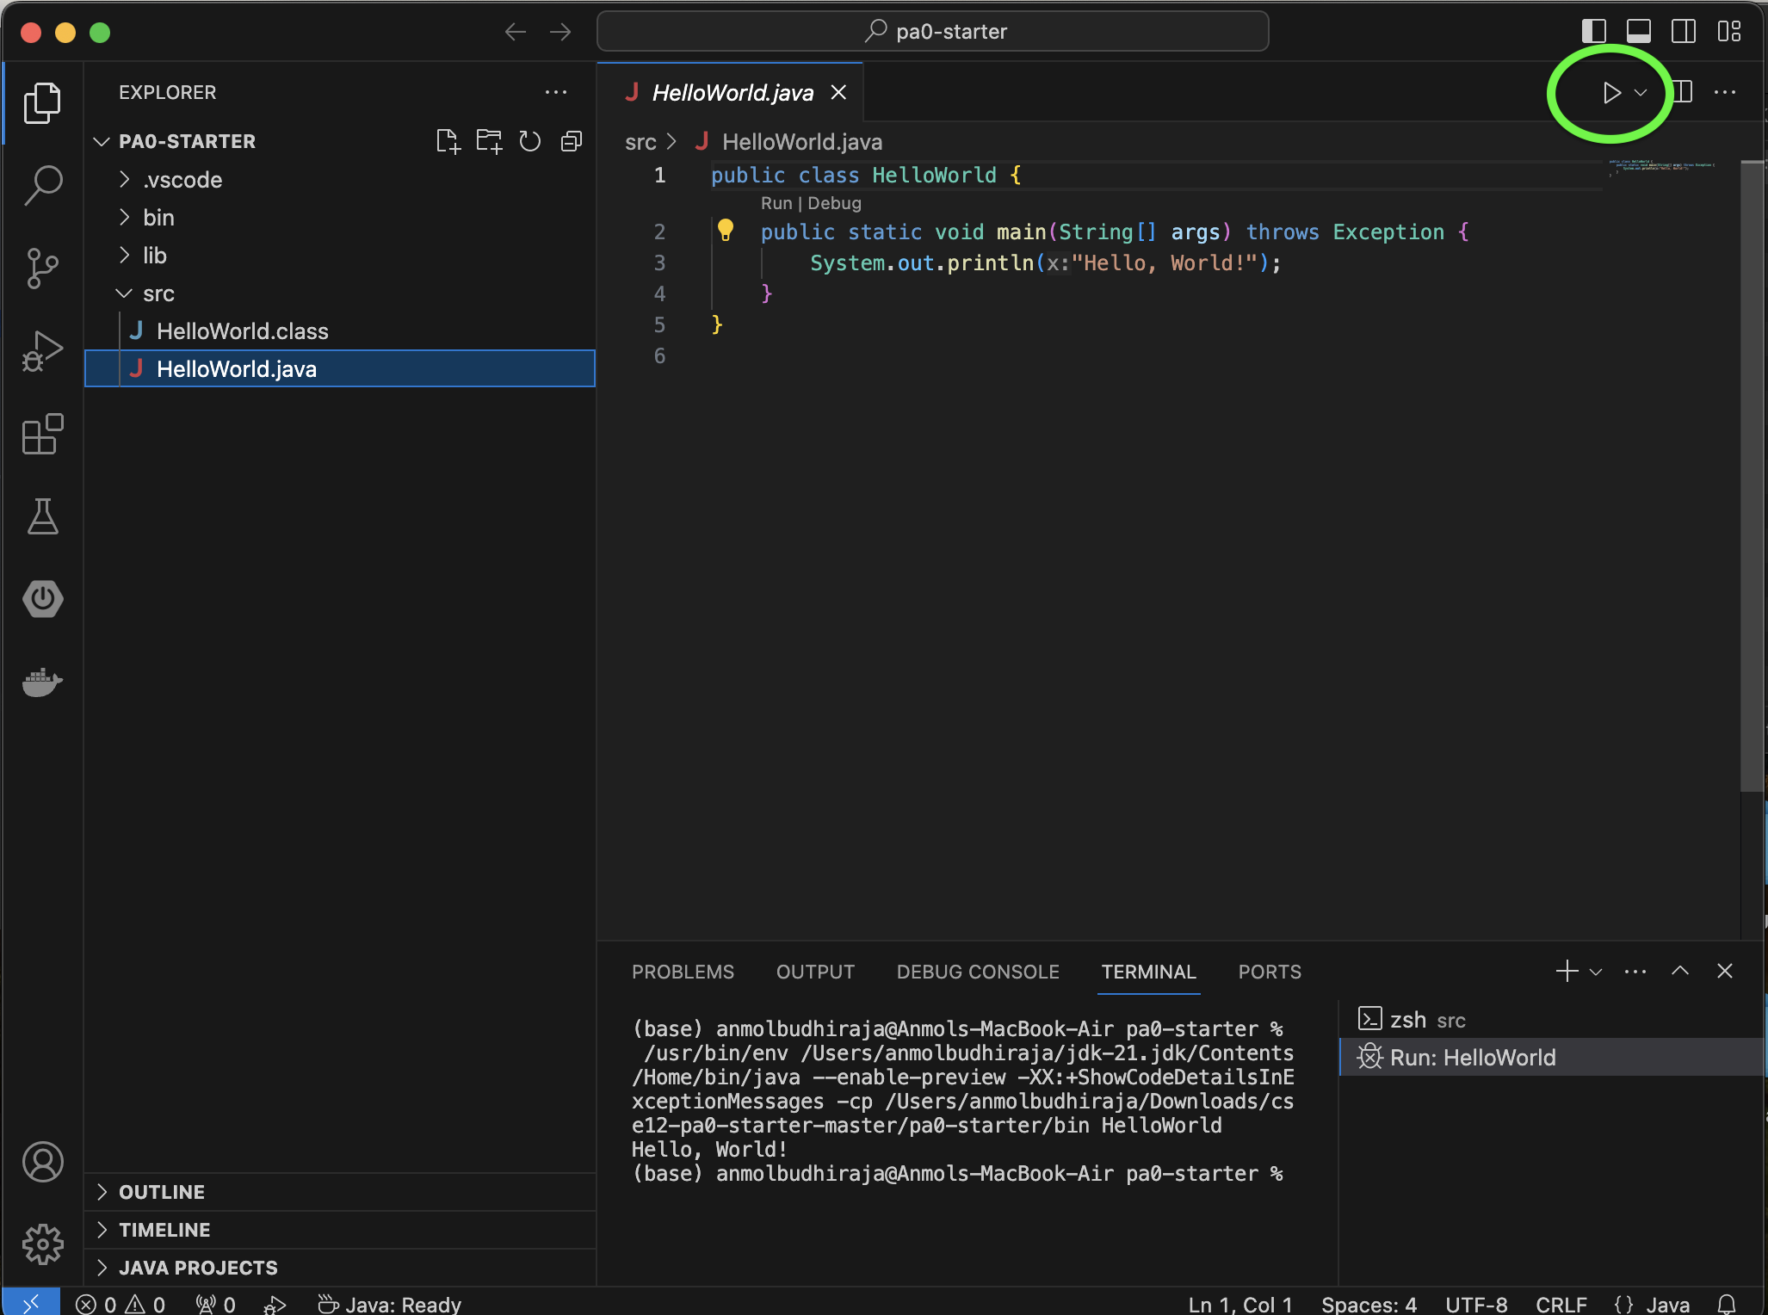
Task: Expand the .vscode folder
Action: point(339,180)
